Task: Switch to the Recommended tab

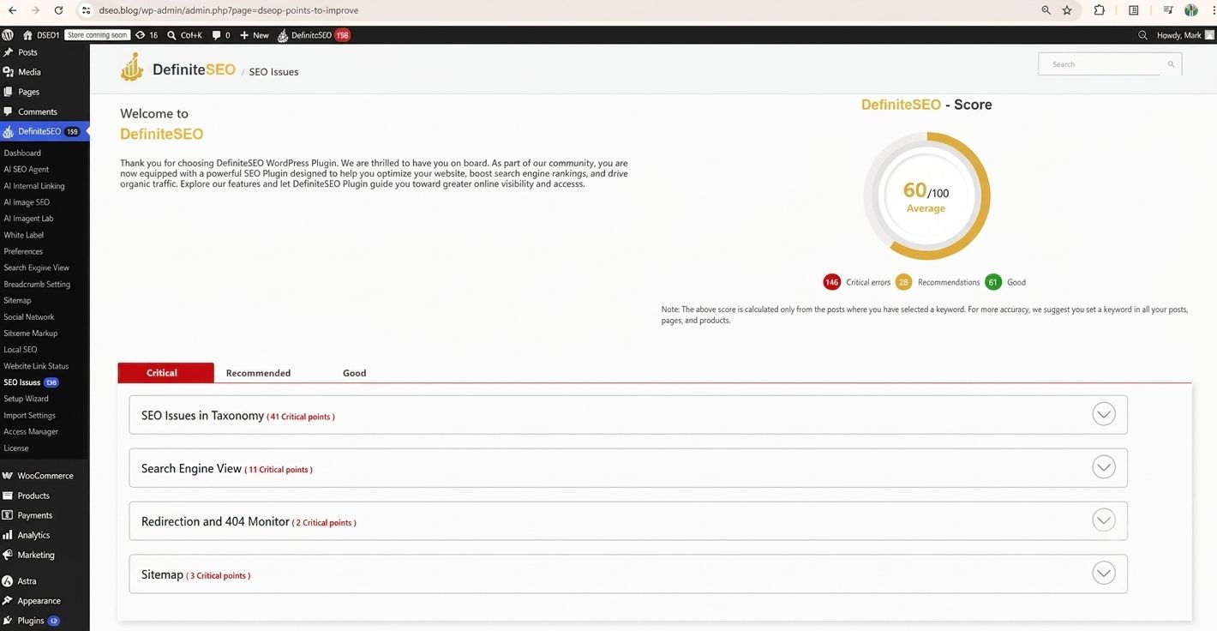Action: tap(258, 373)
